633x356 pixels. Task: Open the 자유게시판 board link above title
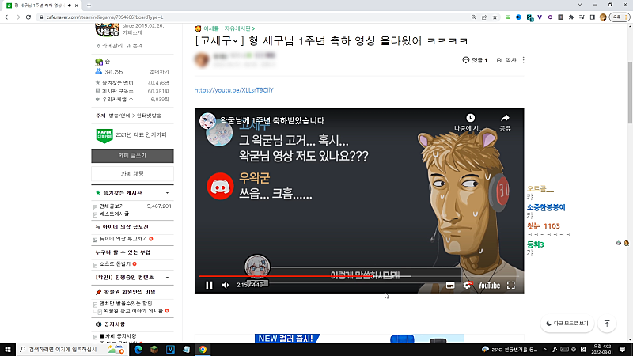pyautogui.click(x=240, y=28)
